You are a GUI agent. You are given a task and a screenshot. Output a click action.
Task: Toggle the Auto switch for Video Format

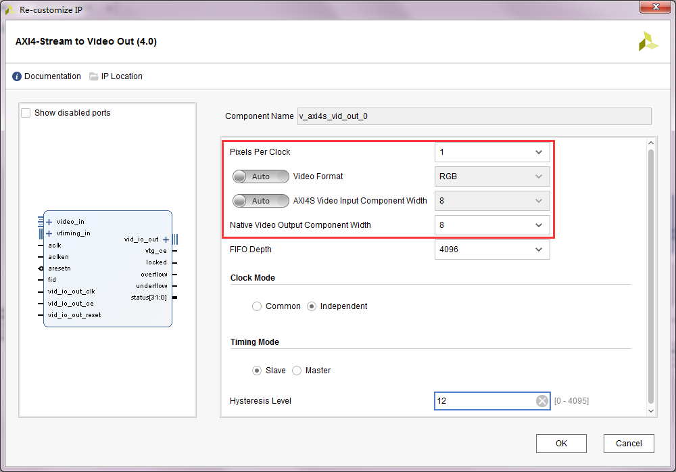click(x=260, y=176)
